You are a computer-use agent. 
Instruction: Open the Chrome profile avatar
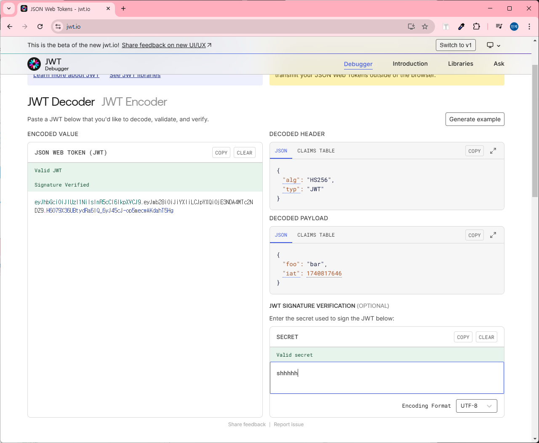coord(514,27)
